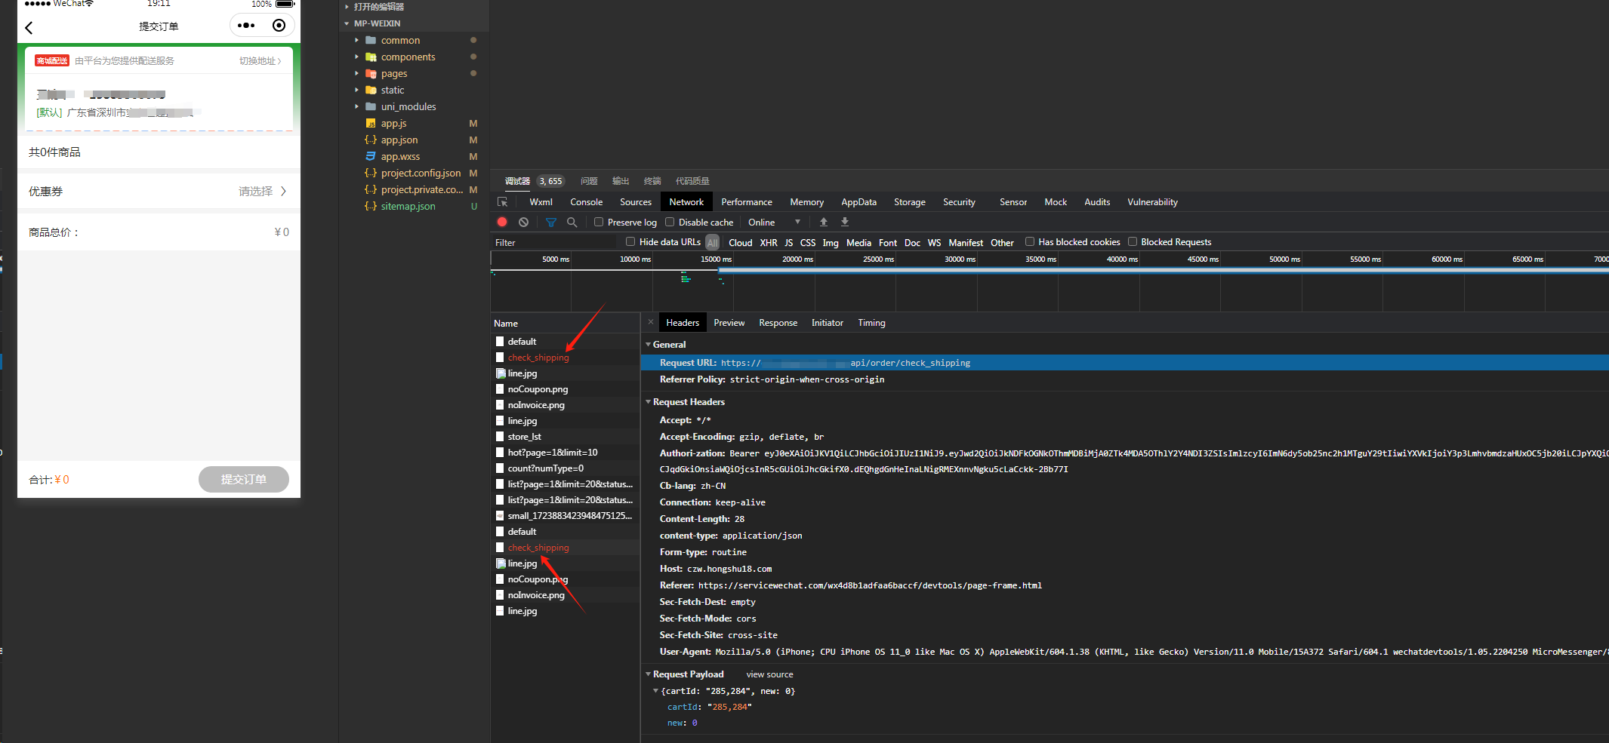Click the Name column header
The image size is (1609, 743).
pos(565,323)
